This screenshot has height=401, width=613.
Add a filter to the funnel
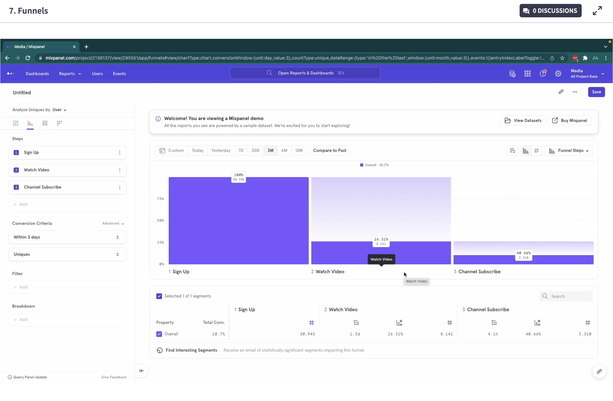click(67, 287)
